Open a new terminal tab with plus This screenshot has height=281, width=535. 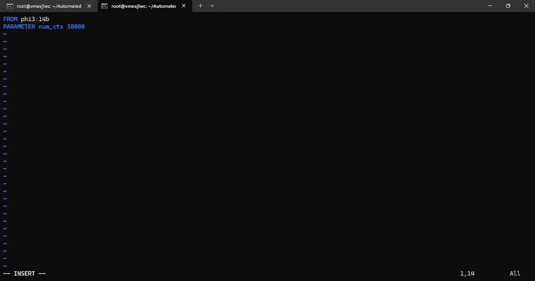point(200,6)
